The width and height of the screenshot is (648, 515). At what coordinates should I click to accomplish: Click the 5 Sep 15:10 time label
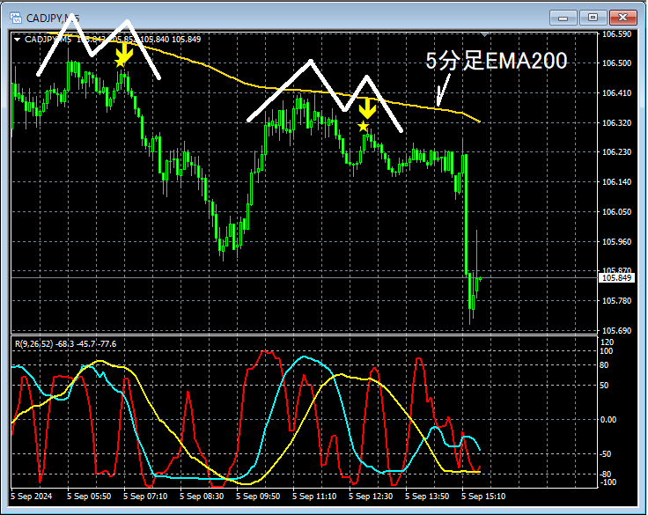pyautogui.click(x=483, y=496)
